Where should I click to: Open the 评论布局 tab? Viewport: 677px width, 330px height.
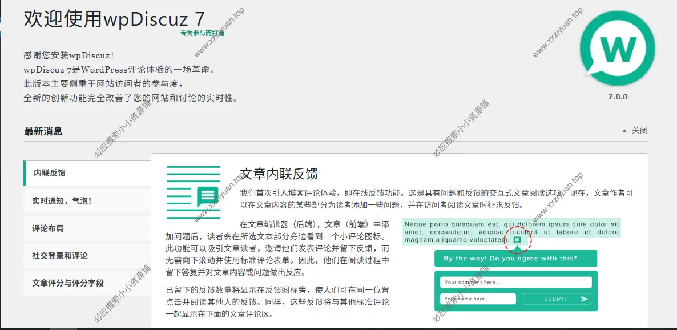(x=48, y=228)
